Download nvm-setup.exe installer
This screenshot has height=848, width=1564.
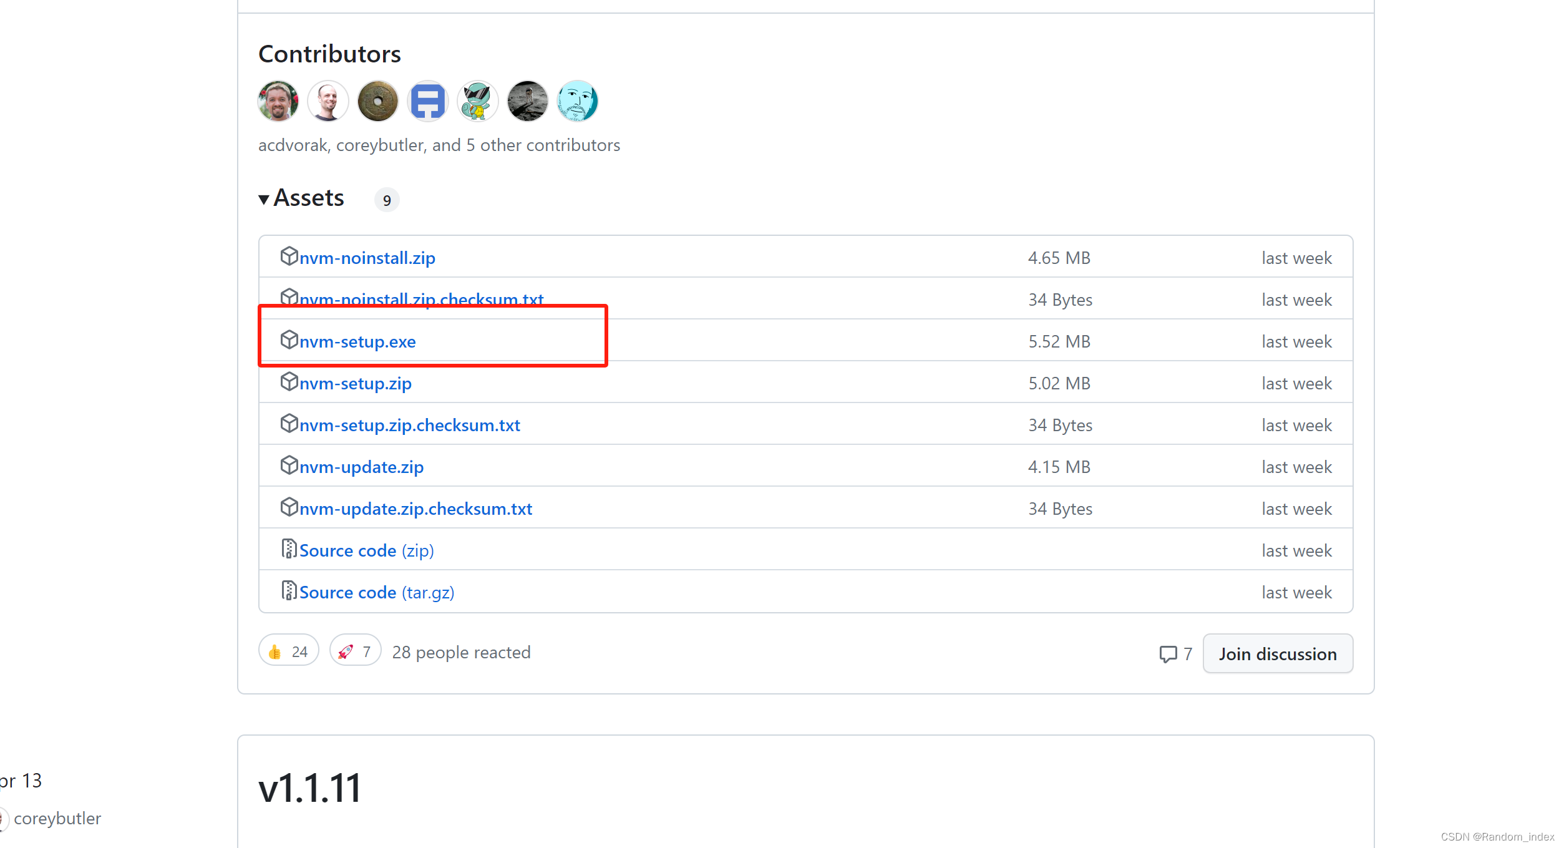tap(357, 341)
